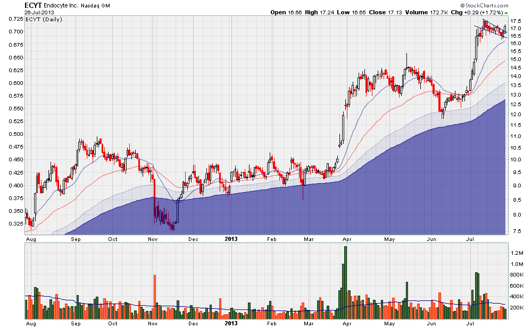Click the 16.0 price label on right axis

(516, 44)
